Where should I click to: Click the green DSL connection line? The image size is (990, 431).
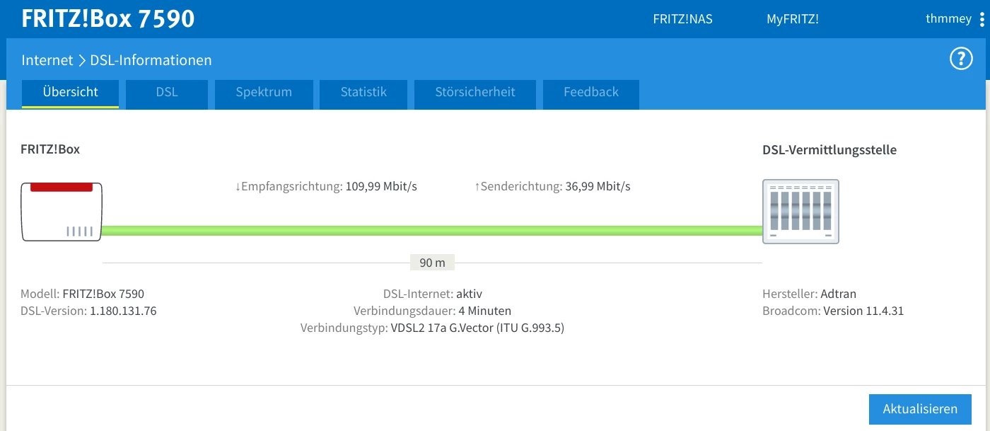tap(432, 230)
